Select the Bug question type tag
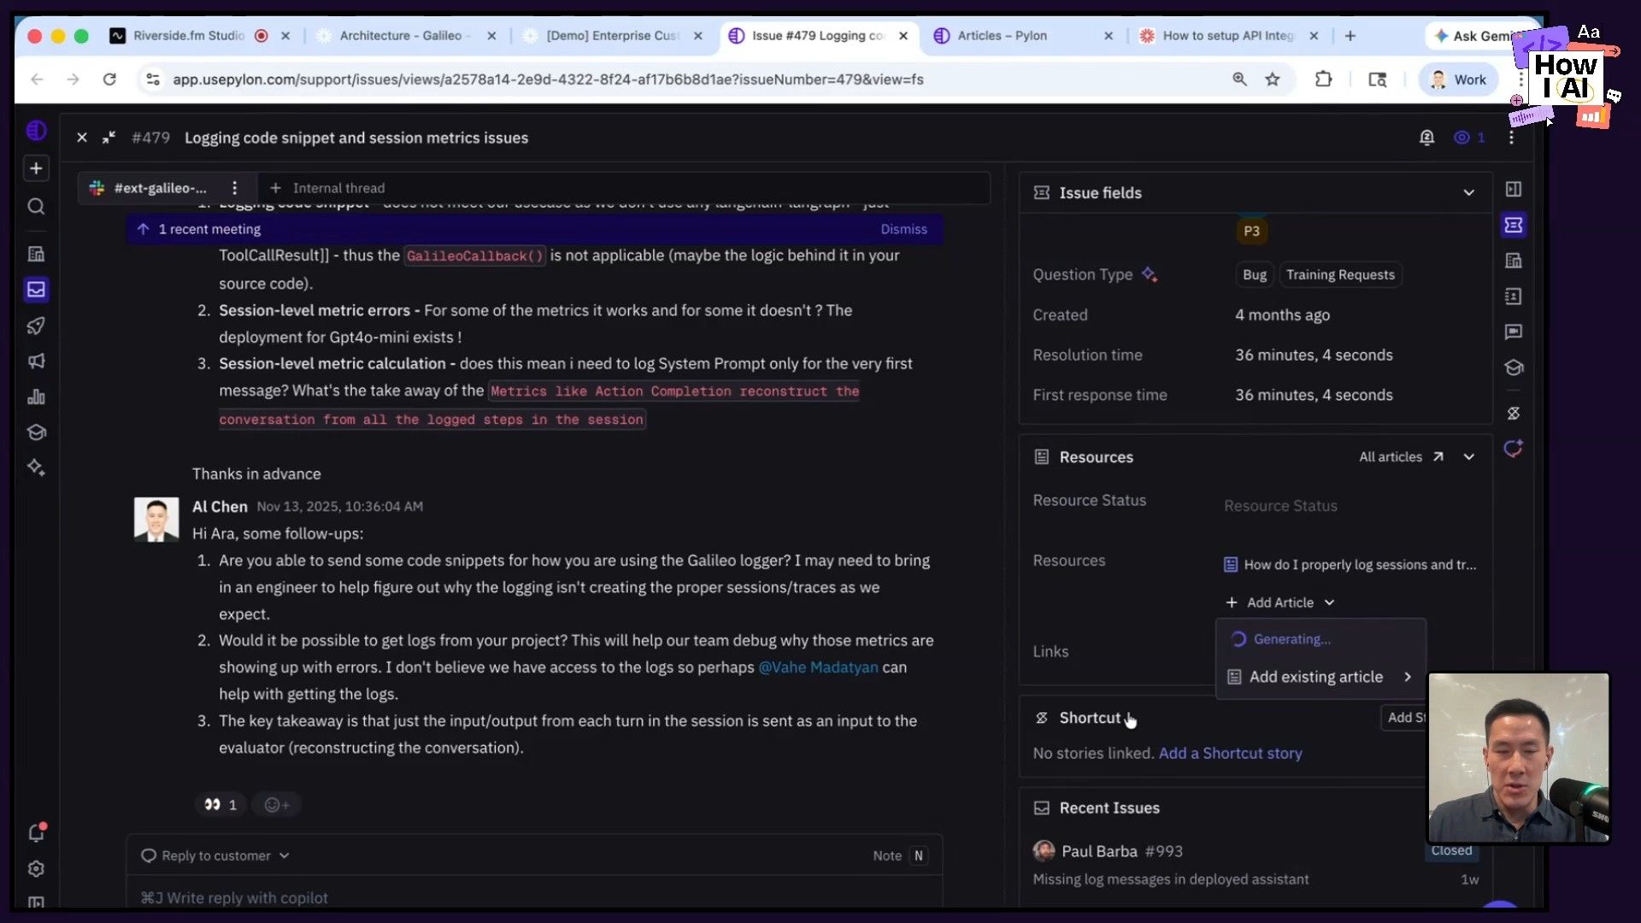Viewport: 1641px width, 923px height. 1254,274
